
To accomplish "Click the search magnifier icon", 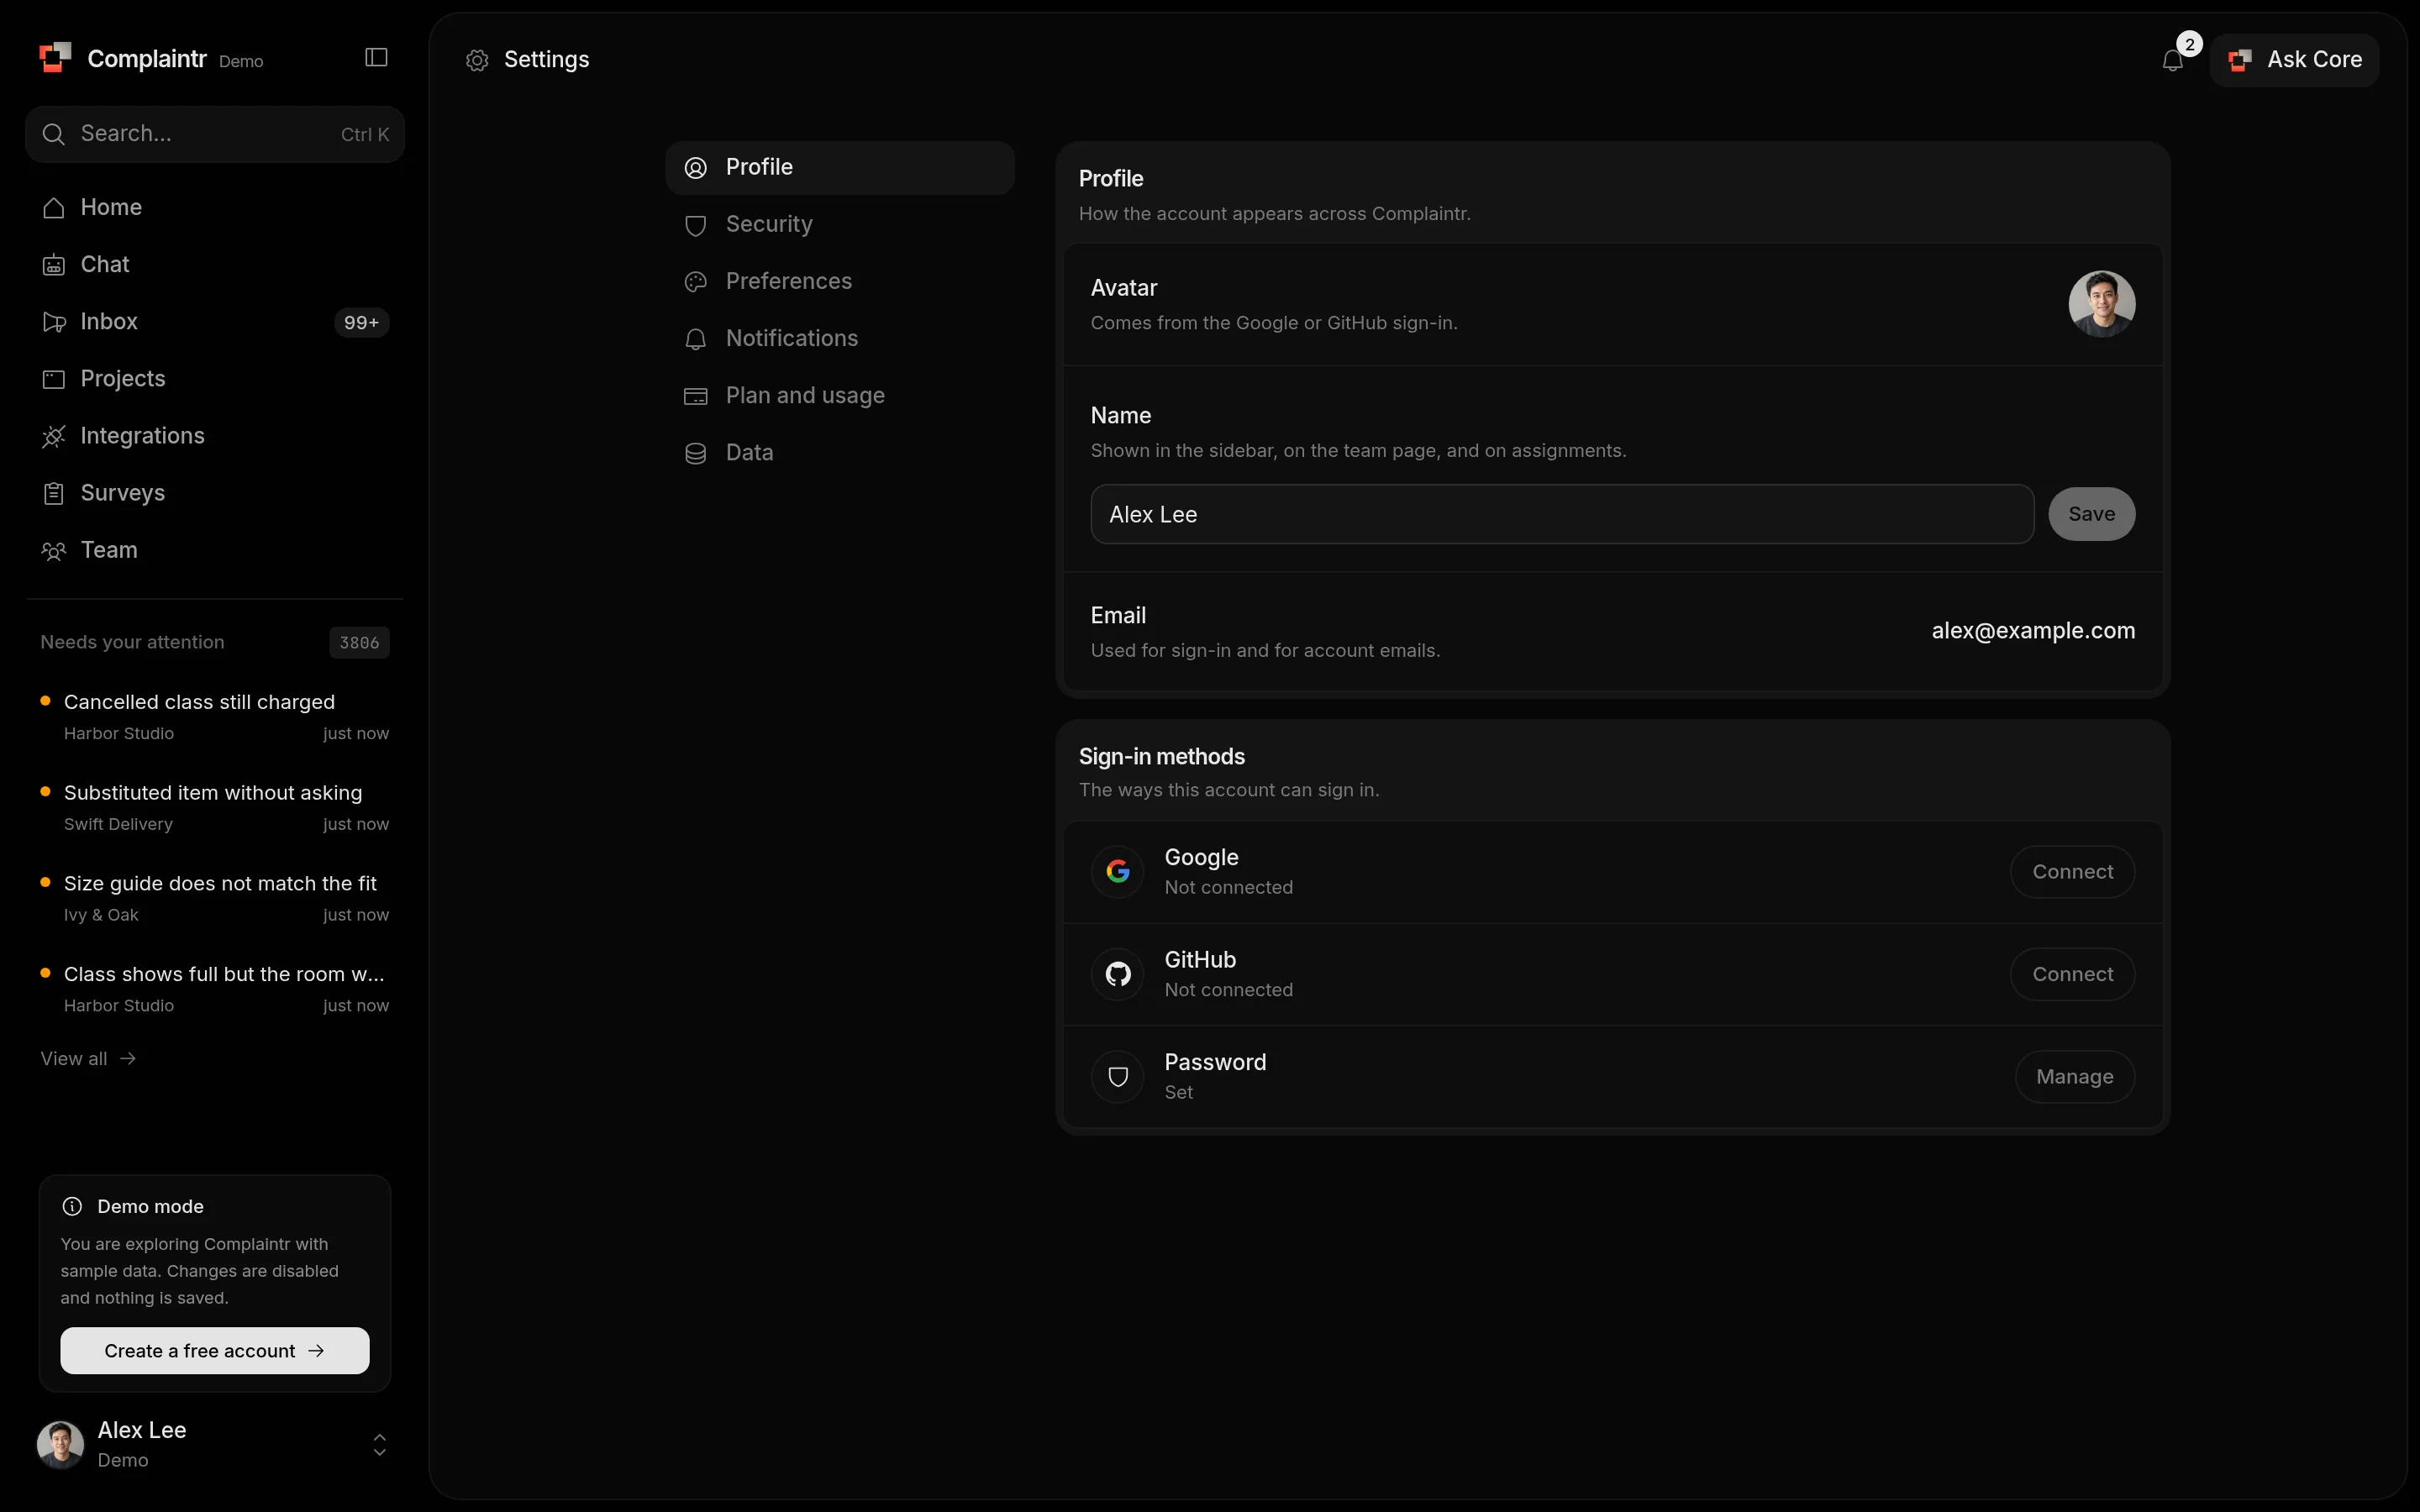I will 54,134.
